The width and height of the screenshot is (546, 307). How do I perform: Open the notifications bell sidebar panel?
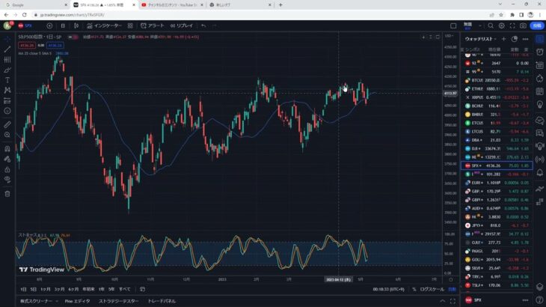point(540,172)
